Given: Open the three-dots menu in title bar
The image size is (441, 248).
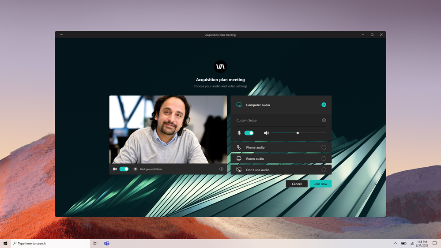Looking at the screenshot, I should click(61, 34).
